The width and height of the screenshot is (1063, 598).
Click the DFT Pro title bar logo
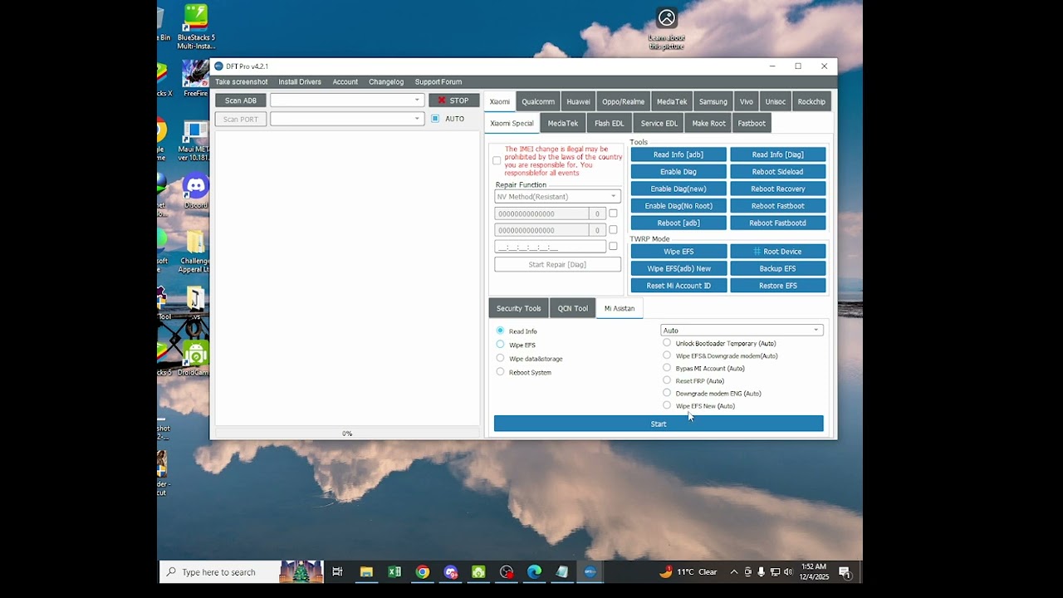pyautogui.click(x=218, y=66)
